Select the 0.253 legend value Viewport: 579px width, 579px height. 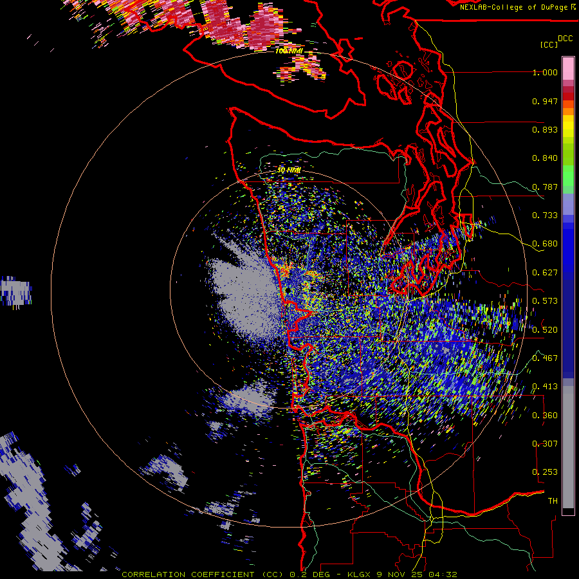(545, 472)
